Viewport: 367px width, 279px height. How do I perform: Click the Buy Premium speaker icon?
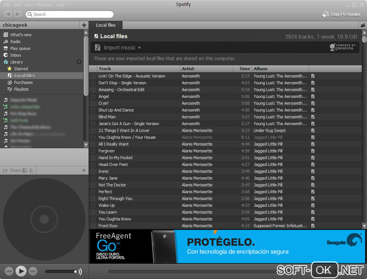[325, 14]
